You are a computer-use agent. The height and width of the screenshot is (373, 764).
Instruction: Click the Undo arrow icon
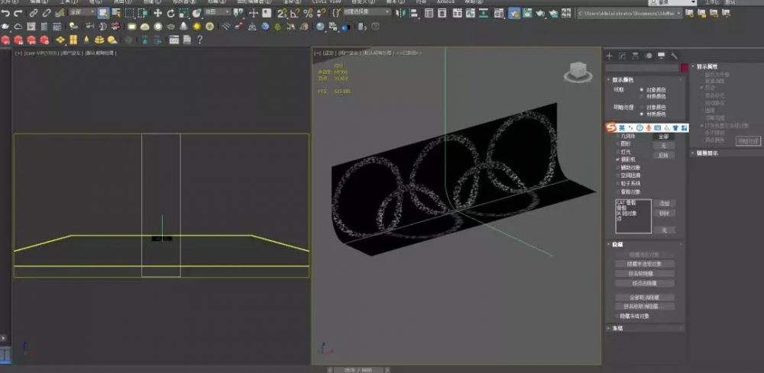[6, 13]
